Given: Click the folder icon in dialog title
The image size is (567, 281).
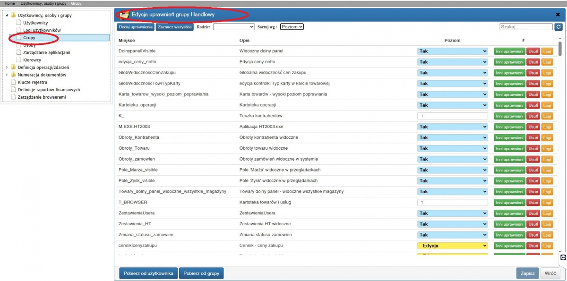Looking at the screenshot, I should pos(124,15).
